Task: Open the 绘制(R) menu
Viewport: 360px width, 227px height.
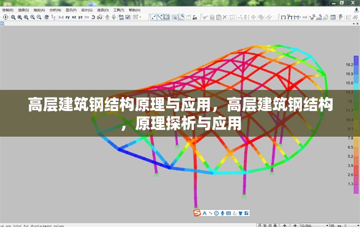Action: click(x=8, y=10)
